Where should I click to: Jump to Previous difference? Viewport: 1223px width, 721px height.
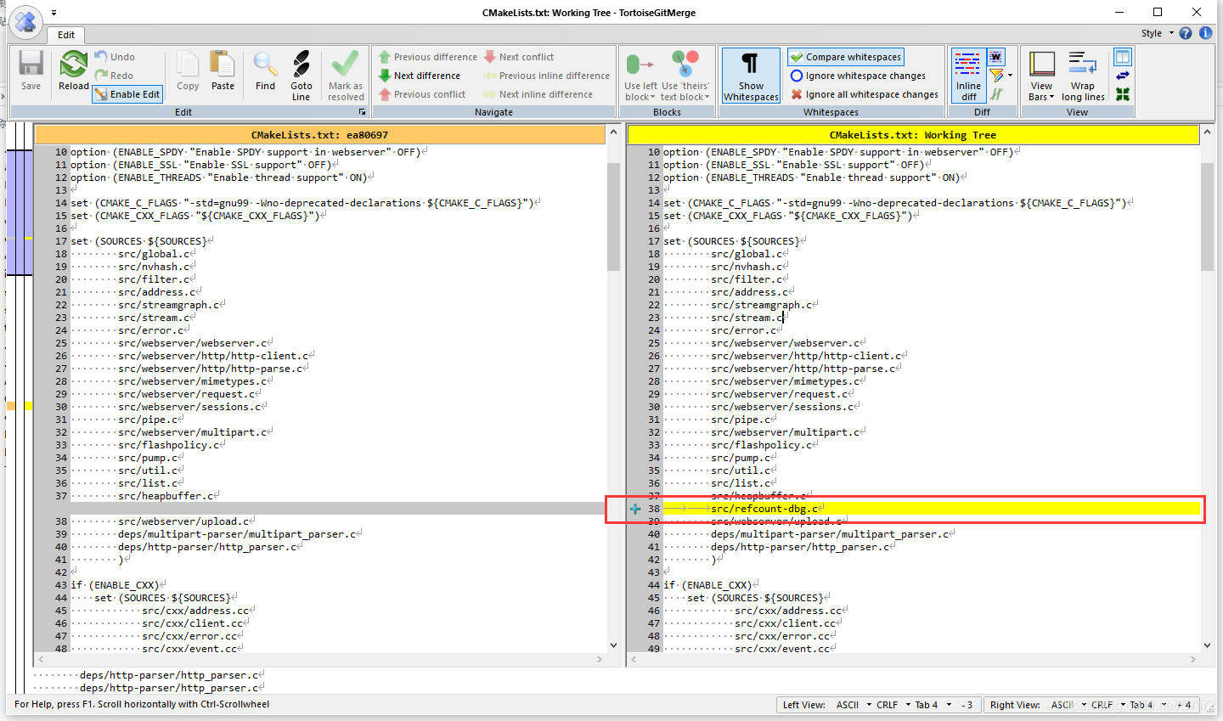(x=428, y=57)
